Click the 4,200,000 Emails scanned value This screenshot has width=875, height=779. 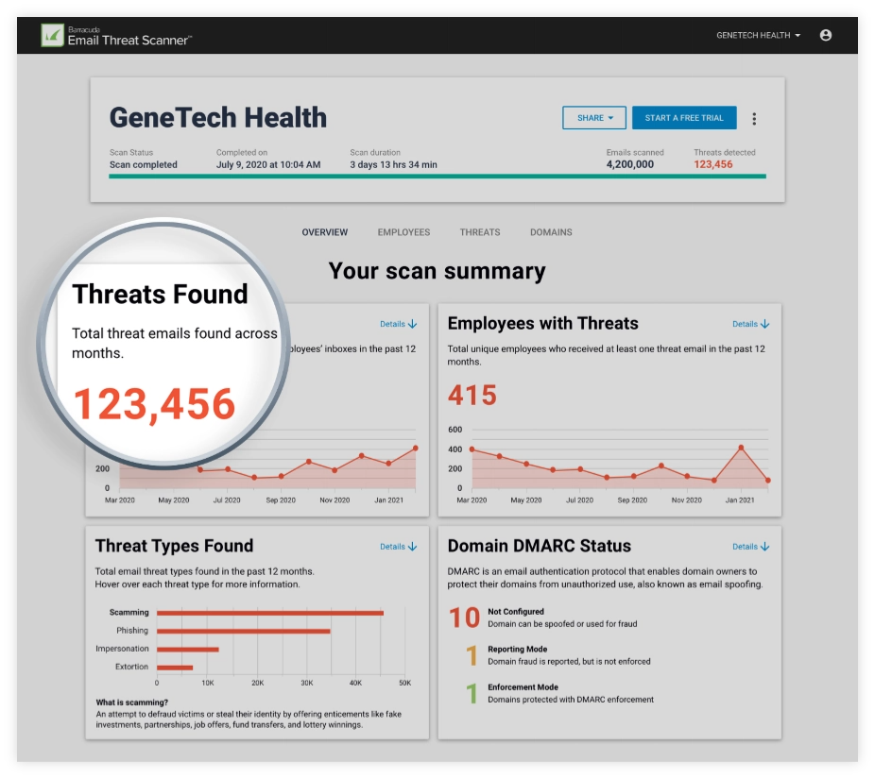click(630, 164)
